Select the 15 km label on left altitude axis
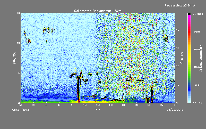 [x=18, y=13]
